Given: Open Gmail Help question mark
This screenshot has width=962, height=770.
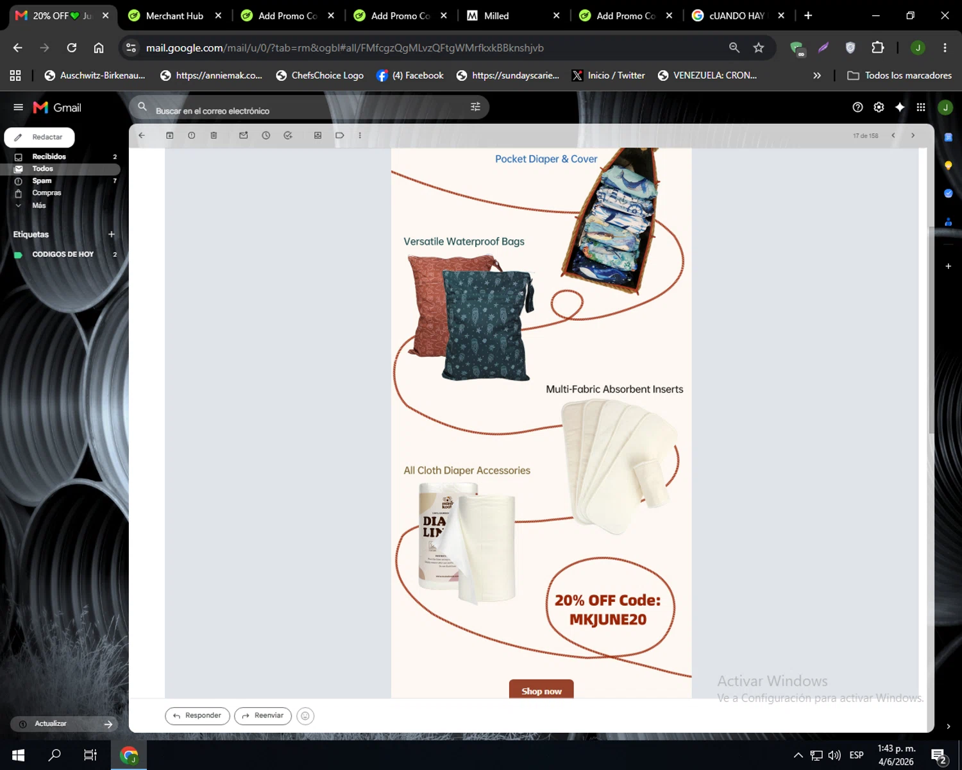Looking at the screenshot, I should (857, 107).
